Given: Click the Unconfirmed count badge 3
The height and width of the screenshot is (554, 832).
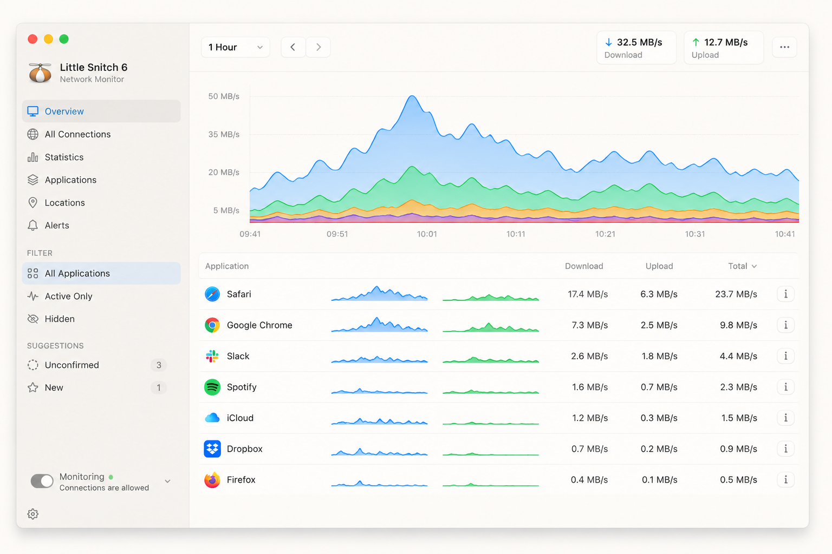Looking at the screenshot, I should tap(159, 365).
